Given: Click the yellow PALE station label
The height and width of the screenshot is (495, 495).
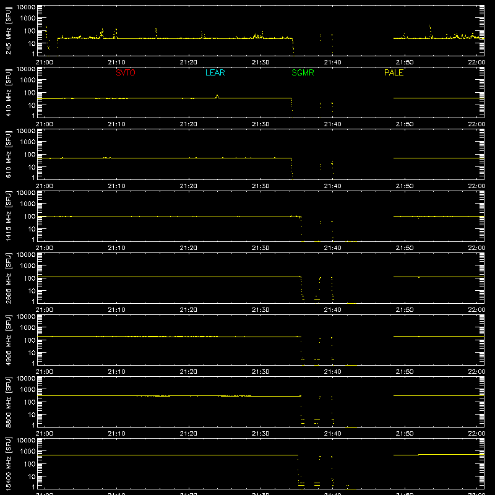Looking at the screenshot, I should point(394,72).
